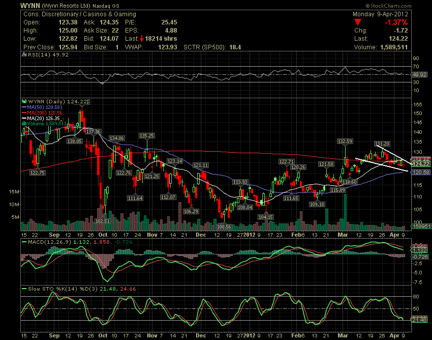
Task: Click the header Volume value 1,589,511
Action: [x=394, y=47]
